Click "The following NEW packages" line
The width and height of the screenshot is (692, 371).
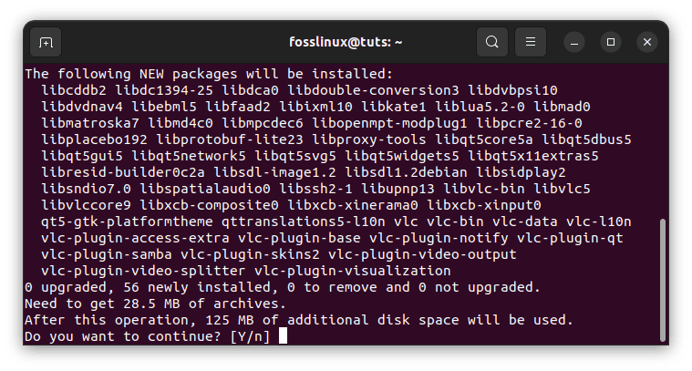[x=209, y=74]
